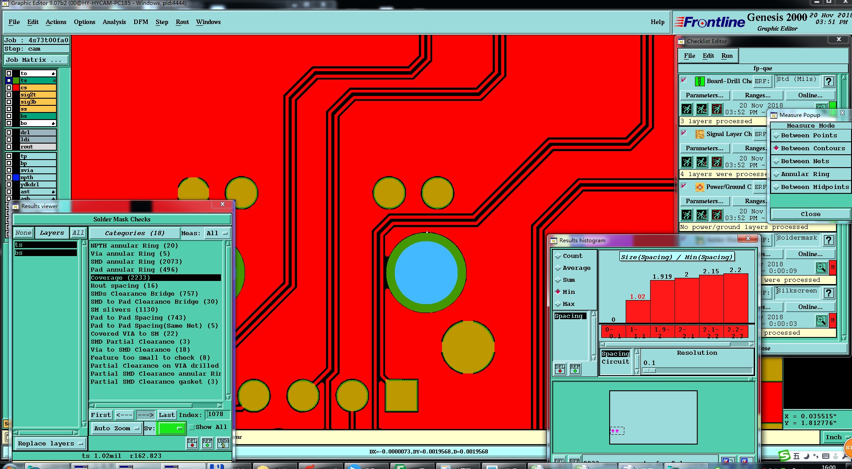Open the Auto Zoom dropdown
Viewport: 852px width, 469px height.
pos(116,429)
